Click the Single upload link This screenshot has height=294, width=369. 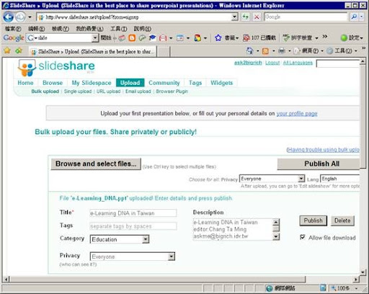(78, 92)
